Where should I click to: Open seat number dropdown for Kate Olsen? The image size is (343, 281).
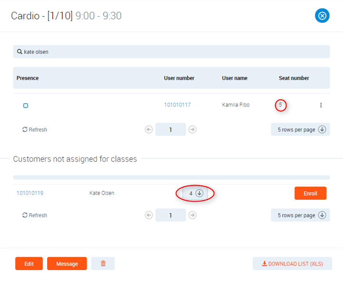[x=195, y=193]
